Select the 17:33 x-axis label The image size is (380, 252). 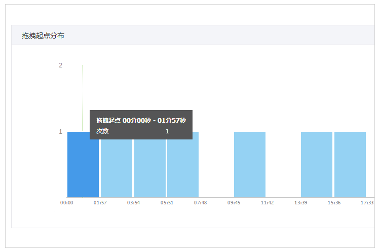click(367, 203)
